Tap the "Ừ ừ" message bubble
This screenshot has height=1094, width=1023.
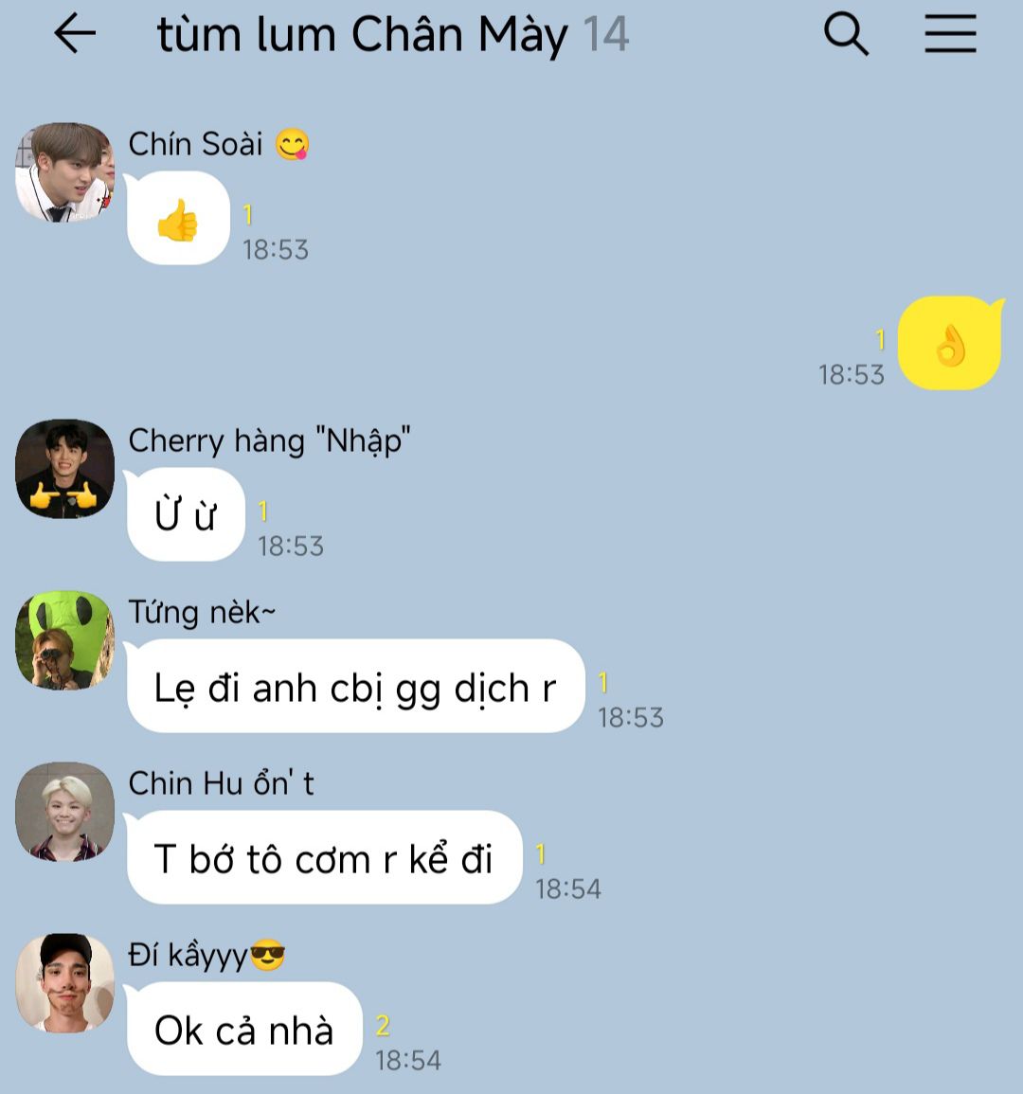(x=186, y=514)
